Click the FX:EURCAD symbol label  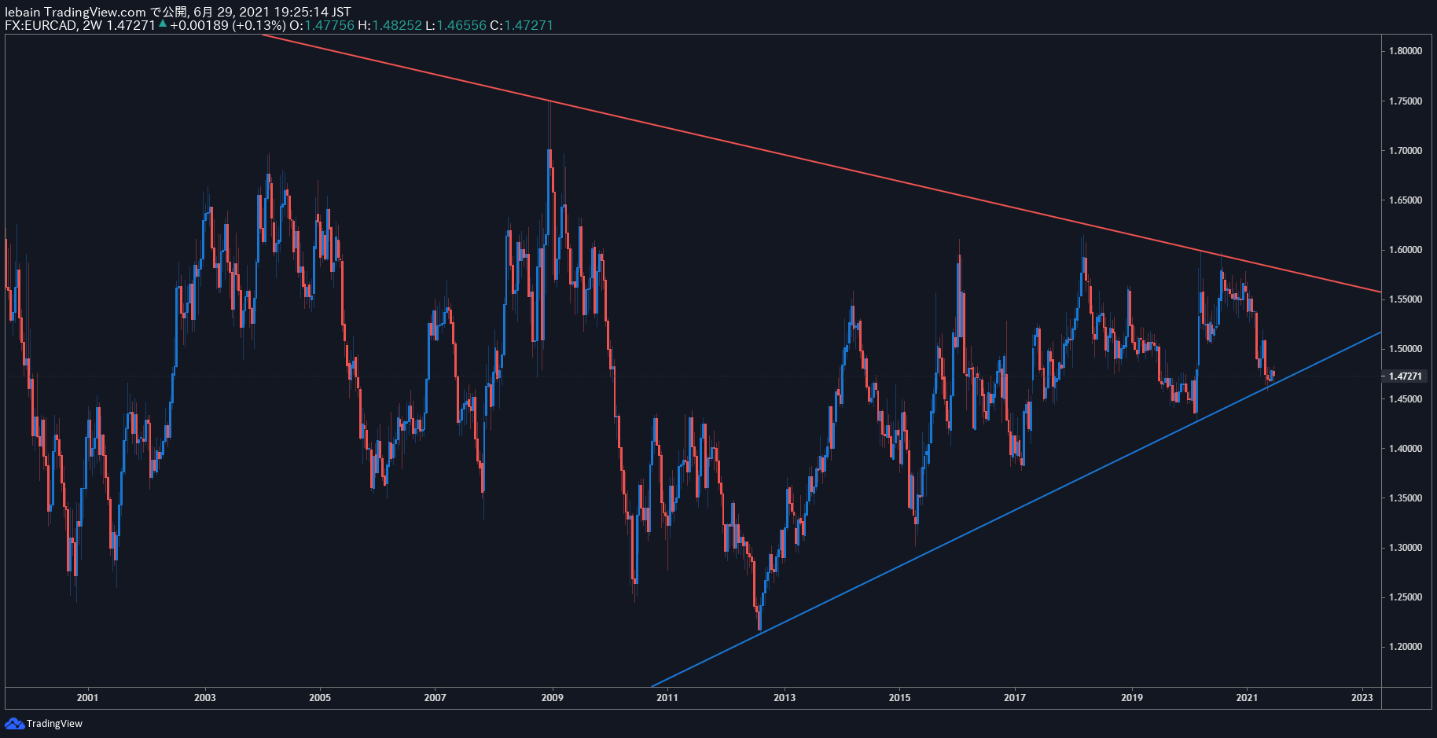point(41,25)
